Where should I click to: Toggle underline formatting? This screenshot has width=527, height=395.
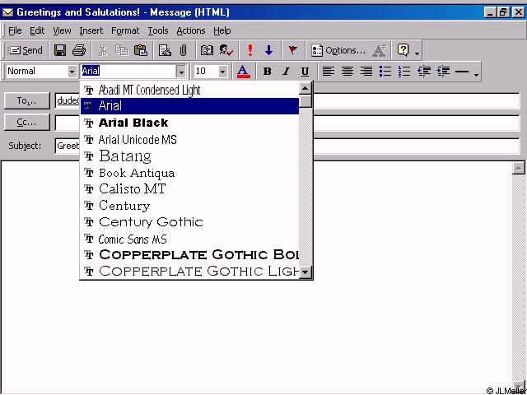click(305, 72)
